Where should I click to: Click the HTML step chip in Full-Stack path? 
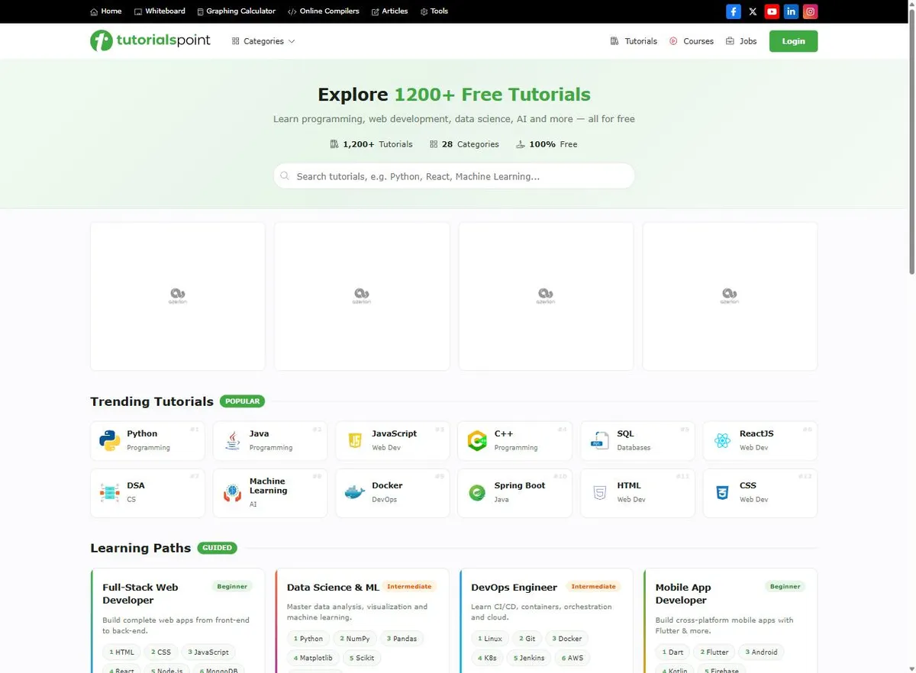point(121,652)
